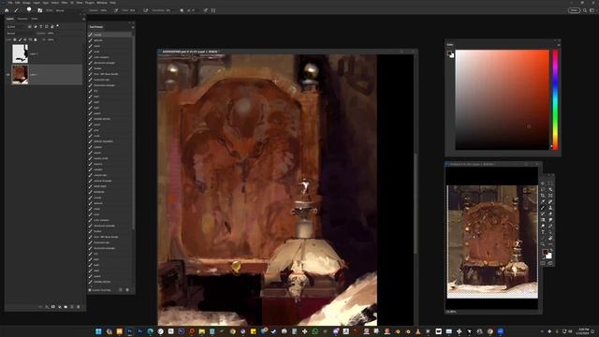
Task: Toggle the airbrush build-up option
Action: [x=146, y=10]
